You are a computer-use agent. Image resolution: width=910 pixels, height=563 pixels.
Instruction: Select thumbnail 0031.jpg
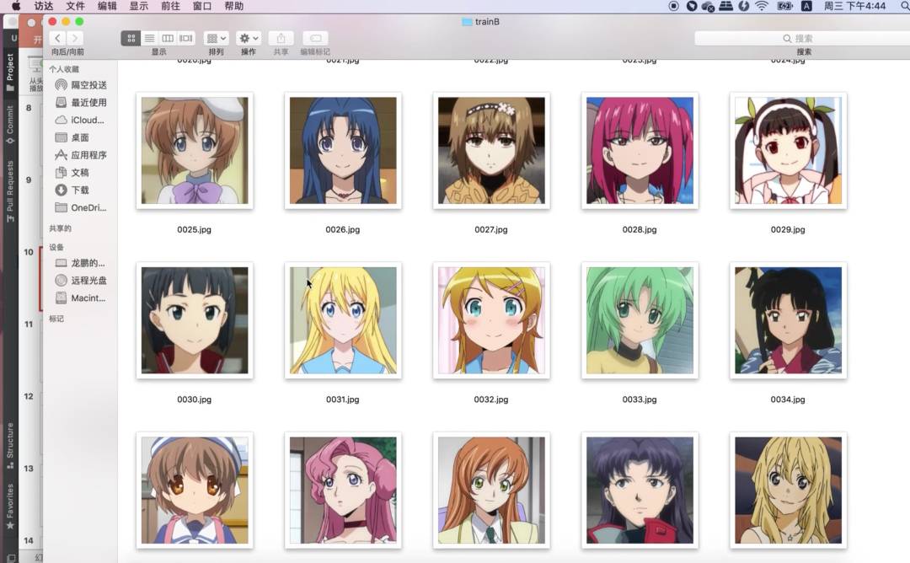pos(343,320)
